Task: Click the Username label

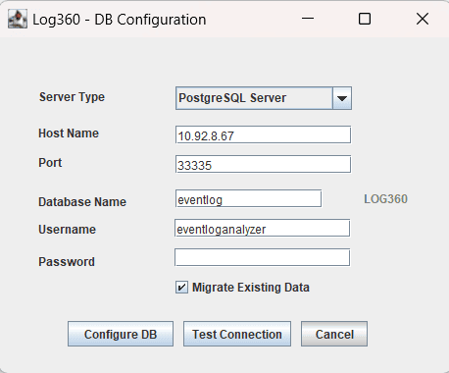Action: click(x=68, y=230)
